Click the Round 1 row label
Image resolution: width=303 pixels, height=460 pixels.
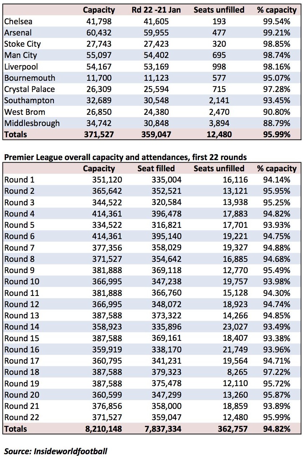(x=20, y=180)
